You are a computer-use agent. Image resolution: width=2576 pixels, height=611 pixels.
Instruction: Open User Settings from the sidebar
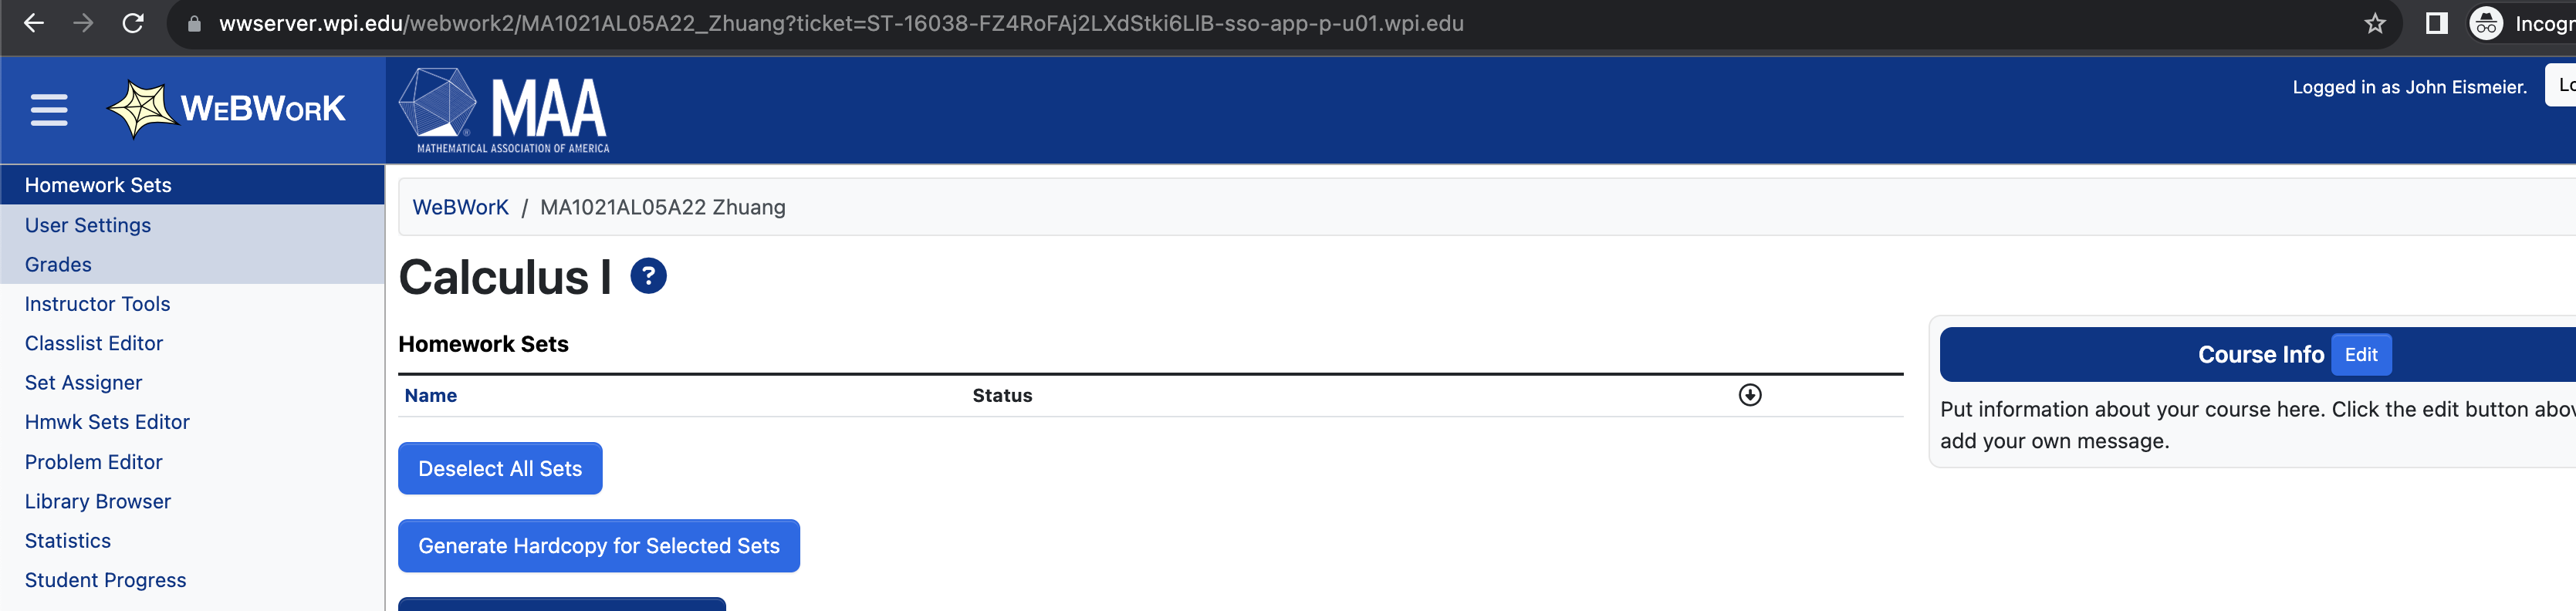tap(88, 225)
